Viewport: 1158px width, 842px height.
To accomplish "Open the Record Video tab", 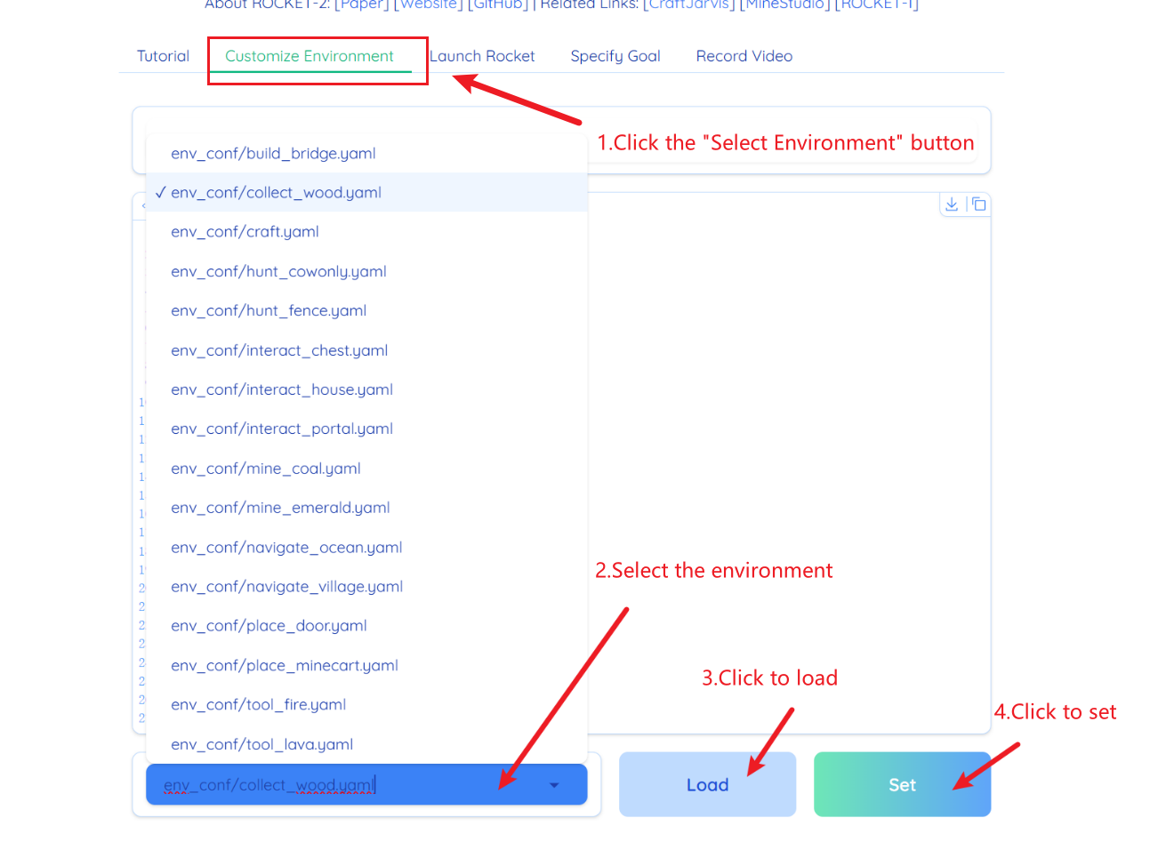I will 744,56.
